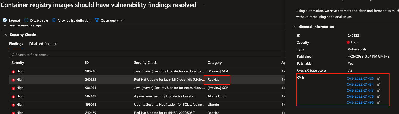
Task: Click the View policy definition icon
Action: pos(54,20)
